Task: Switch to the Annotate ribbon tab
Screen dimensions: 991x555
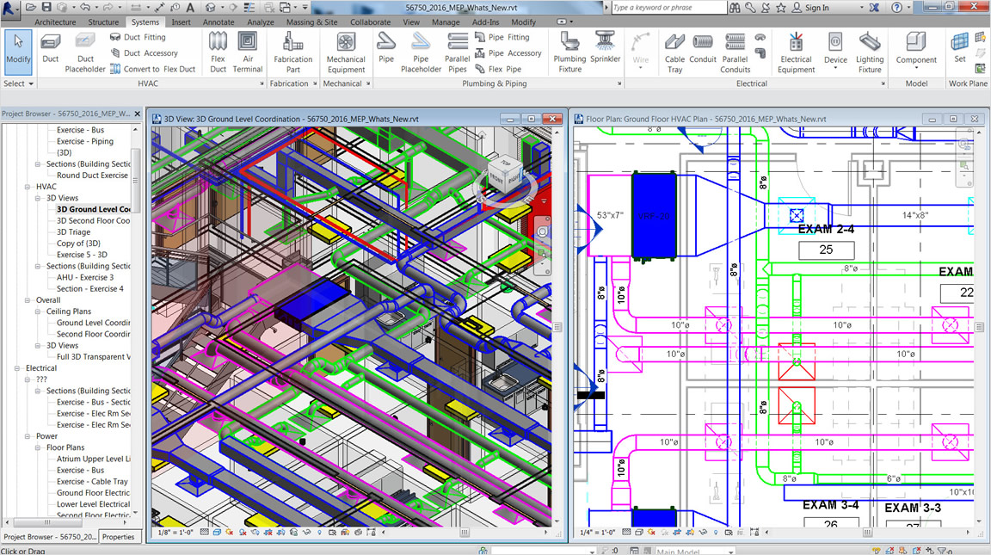Action: point(218,22)
